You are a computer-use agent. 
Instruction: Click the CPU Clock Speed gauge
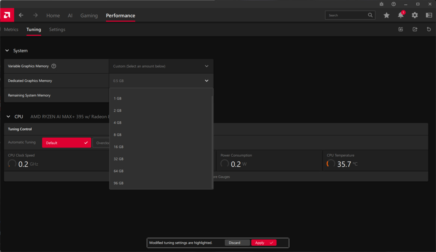tap(12, 163)
